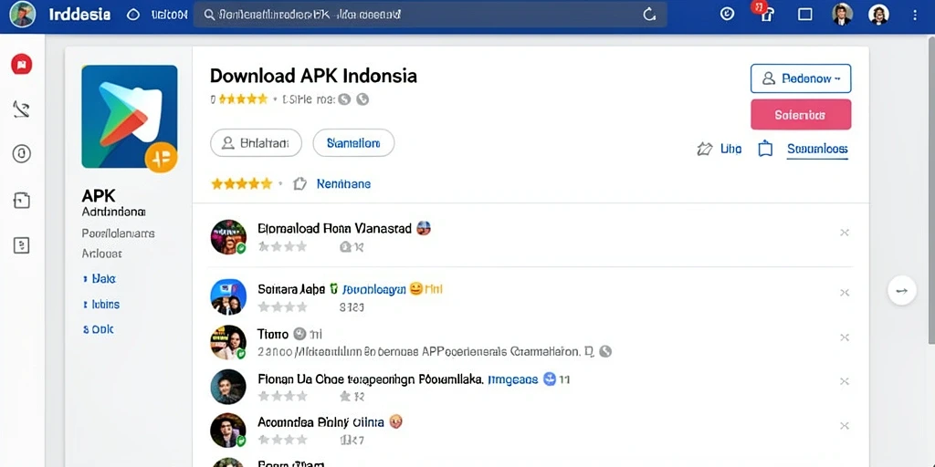Image resolution: width=935 pixels, height=467 pixels.
Task: Open the circular clock icon in header
Action: 727,15
